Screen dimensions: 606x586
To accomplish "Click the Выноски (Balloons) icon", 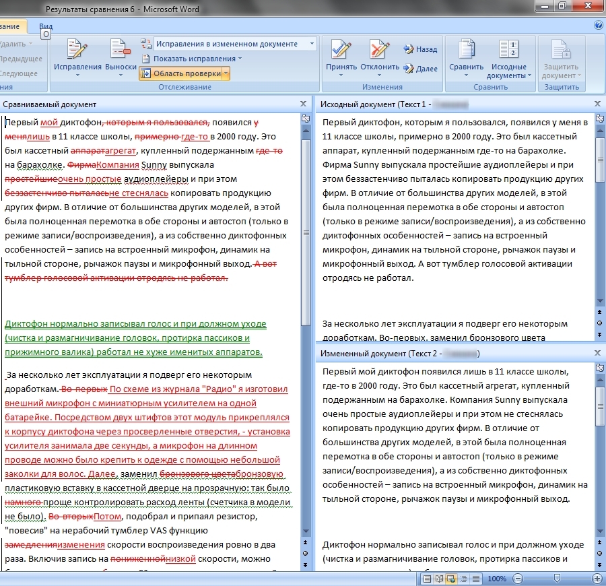I will pyautogui.click(x=121, y=49).
